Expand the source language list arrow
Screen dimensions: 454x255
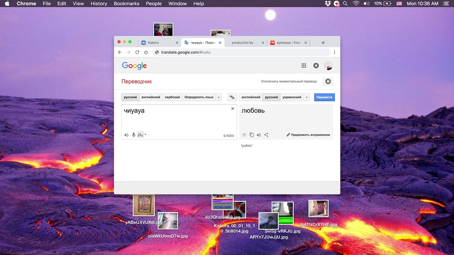[x=219, y=97]
